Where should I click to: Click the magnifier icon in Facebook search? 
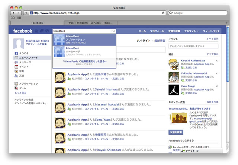point(114,31)
